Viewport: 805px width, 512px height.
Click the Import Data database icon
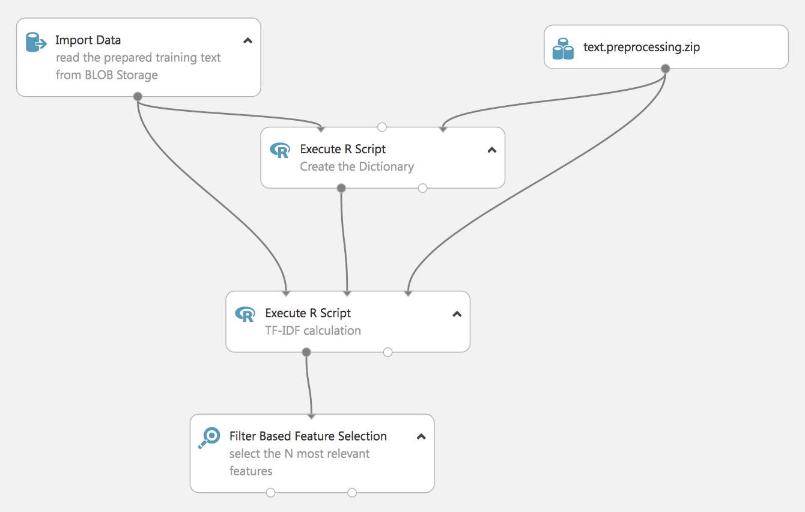click(36, 43)
